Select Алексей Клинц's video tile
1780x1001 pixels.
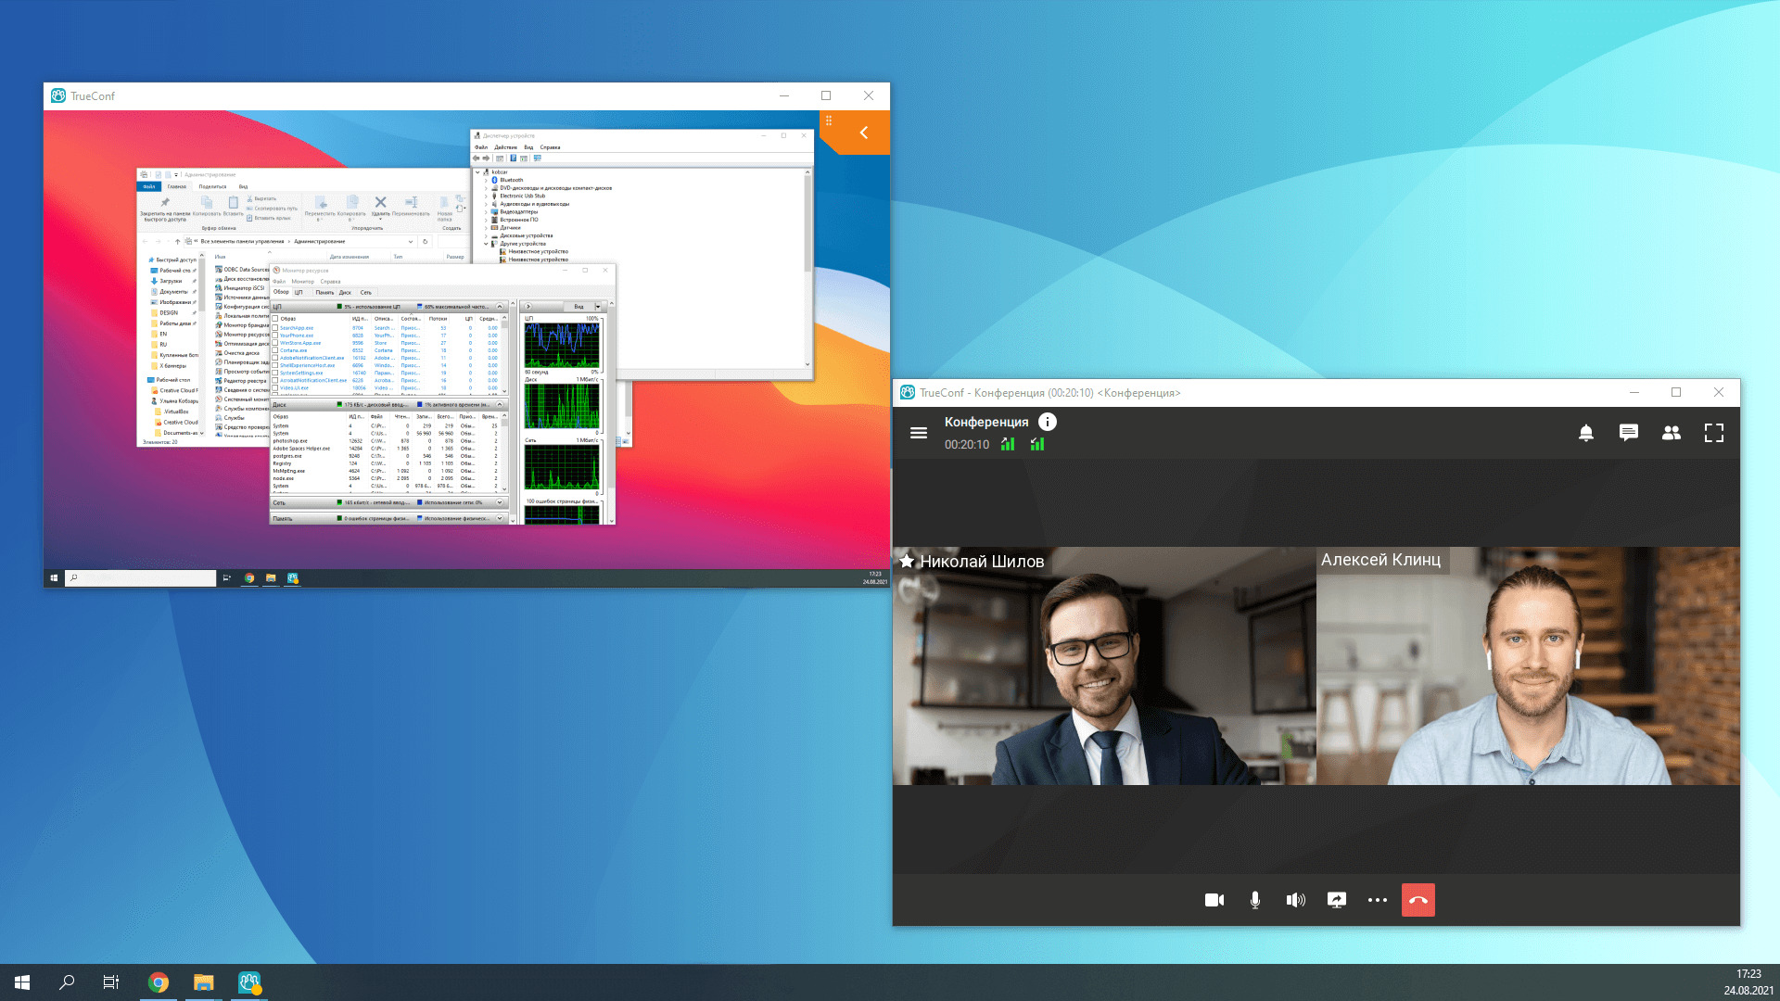(1528, 665)
